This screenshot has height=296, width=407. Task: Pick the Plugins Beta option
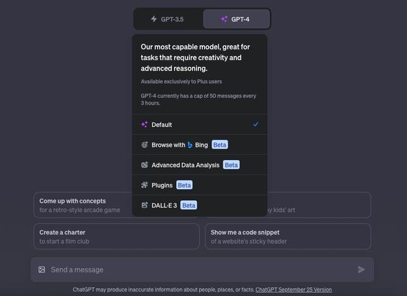(200, 185)
